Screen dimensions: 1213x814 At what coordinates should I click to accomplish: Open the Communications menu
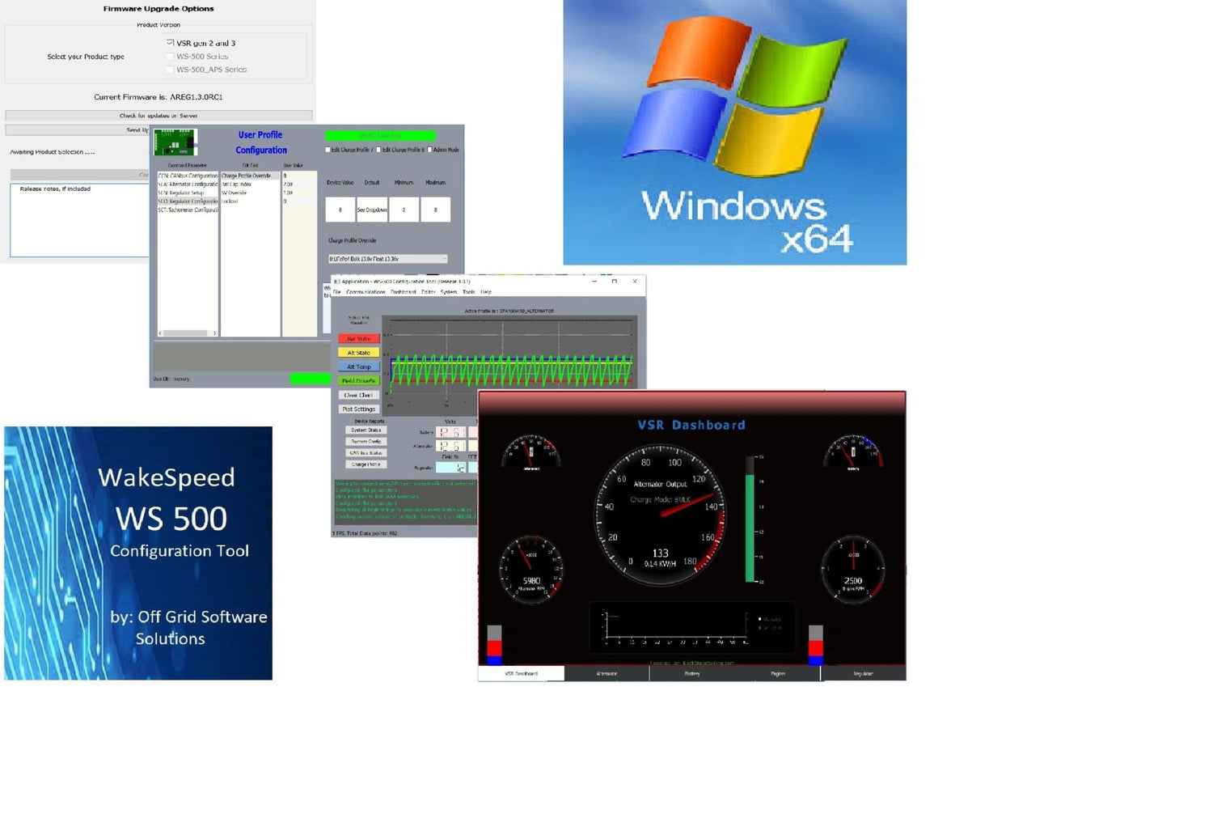pos(366,292)
